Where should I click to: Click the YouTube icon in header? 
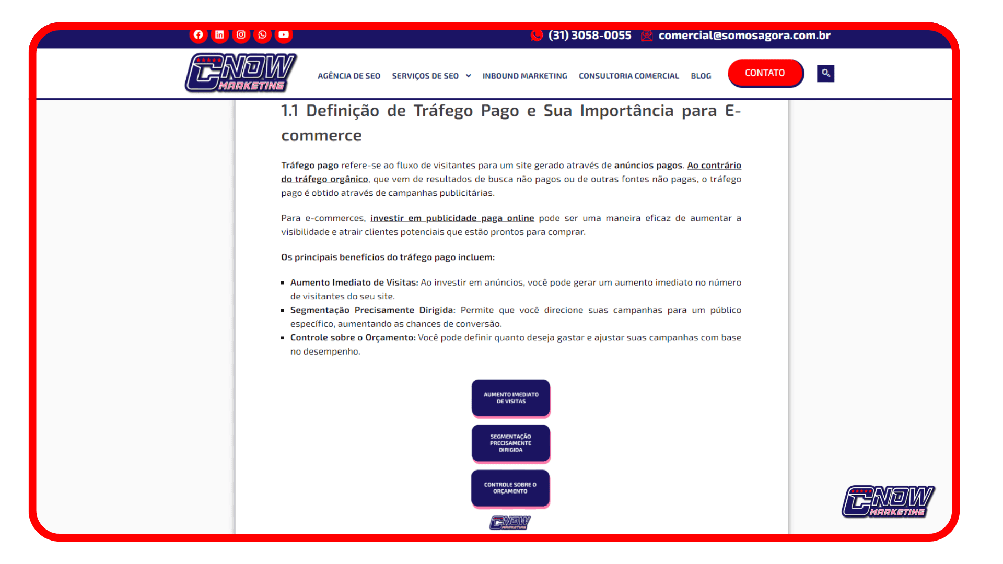click(285, 34)
